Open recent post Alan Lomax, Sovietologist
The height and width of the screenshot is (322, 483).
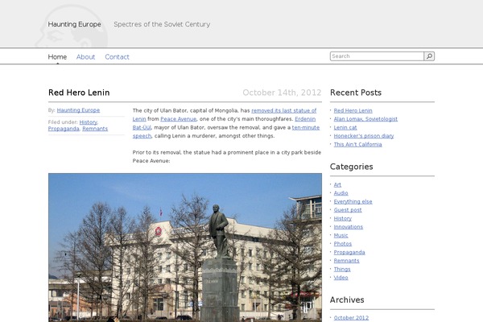(x=365, y=118)
